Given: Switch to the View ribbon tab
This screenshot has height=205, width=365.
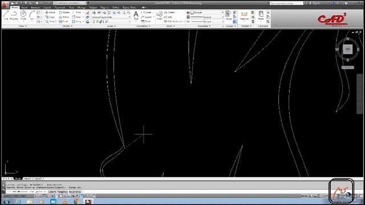Looking at the screenshot, I should 71,7.
